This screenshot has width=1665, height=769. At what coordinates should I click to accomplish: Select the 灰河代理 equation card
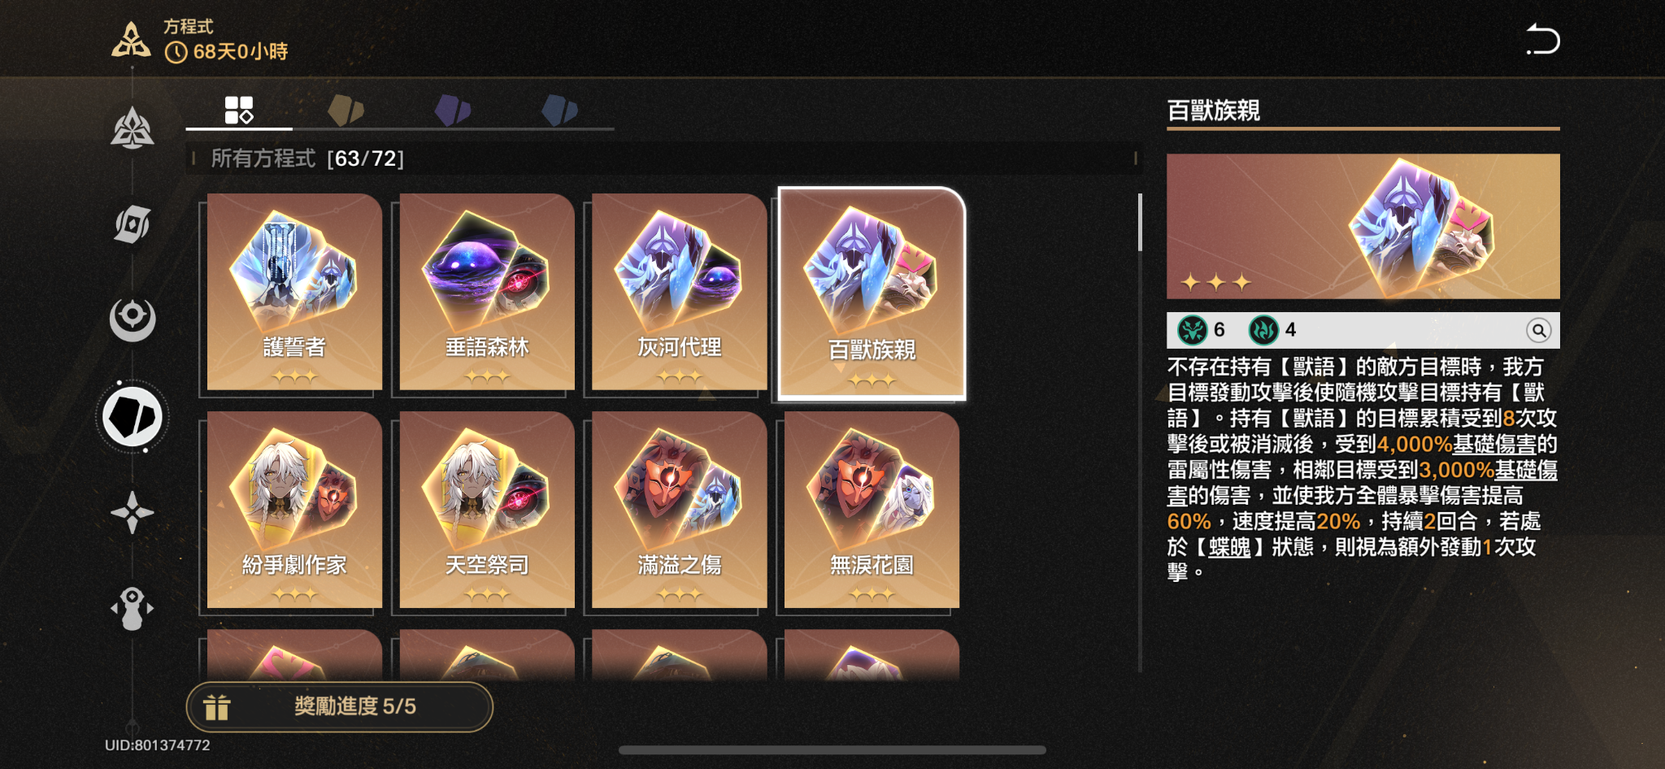(x=679, y=292)
